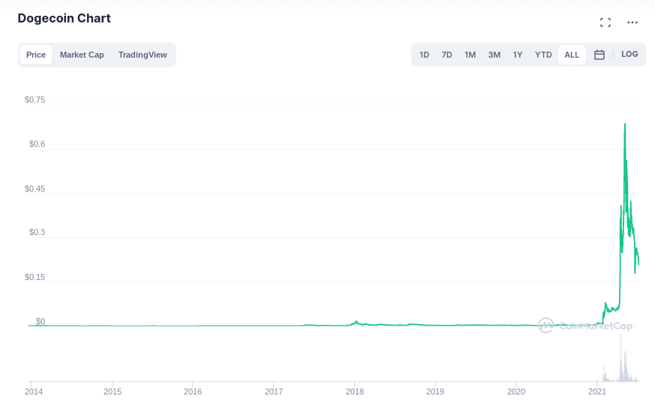The height and width of the screenshot is (402, 655).
Task: Select the ALL time range
Action: pos(572,55)
